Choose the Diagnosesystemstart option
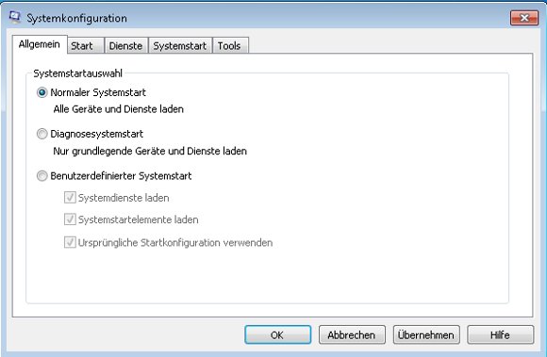Screen dimensions: 547x357 [x=41, y=134]
